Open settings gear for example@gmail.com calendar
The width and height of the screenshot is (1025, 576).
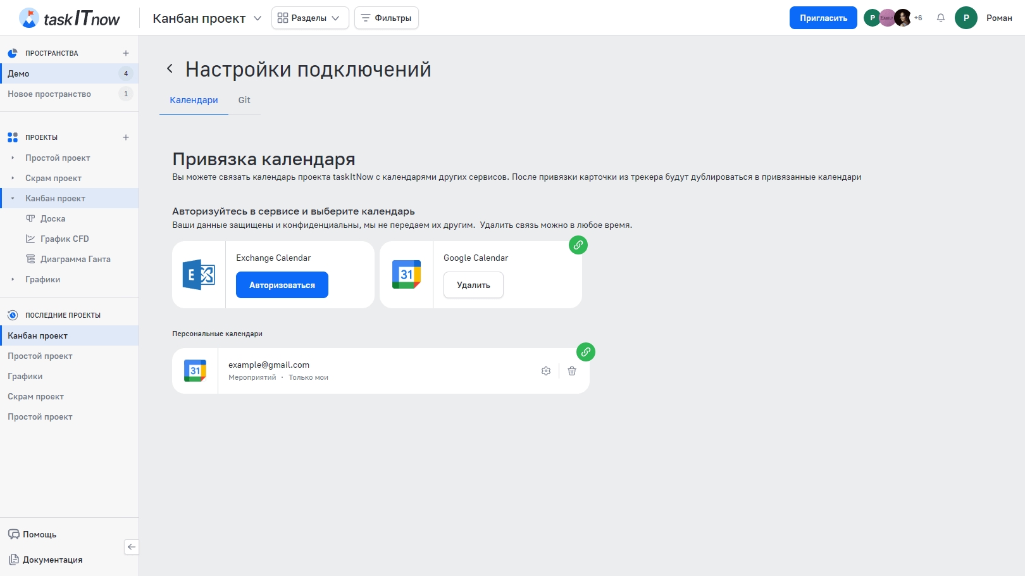(x=546, y=371)
